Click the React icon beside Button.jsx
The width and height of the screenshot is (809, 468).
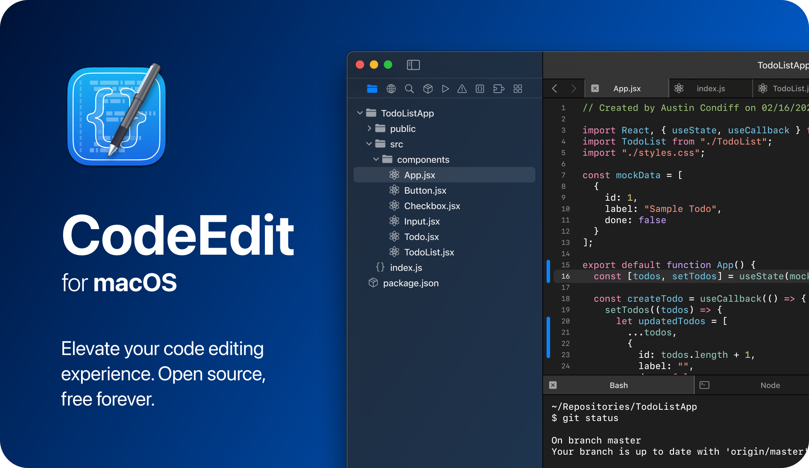coord(394,190)
